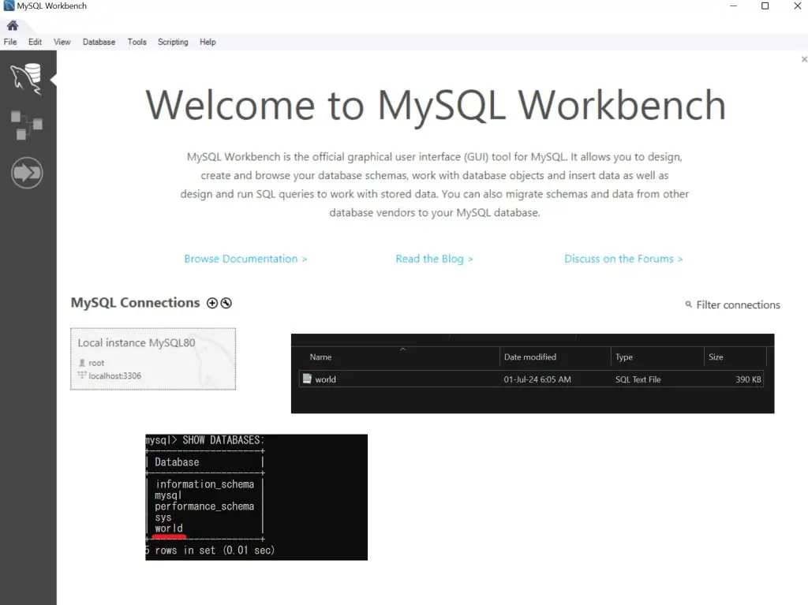Click the Welcome to MySQL Workbench heading
Image resolution: width=808 pixels, height=605 pixels.
pos(436,105)
